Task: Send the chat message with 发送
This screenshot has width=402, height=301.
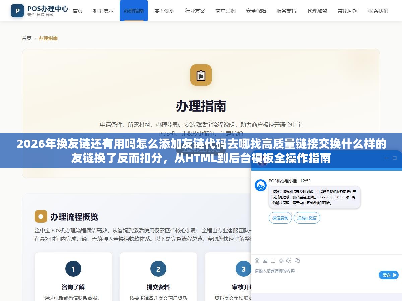Action: (x=389, y=275)
